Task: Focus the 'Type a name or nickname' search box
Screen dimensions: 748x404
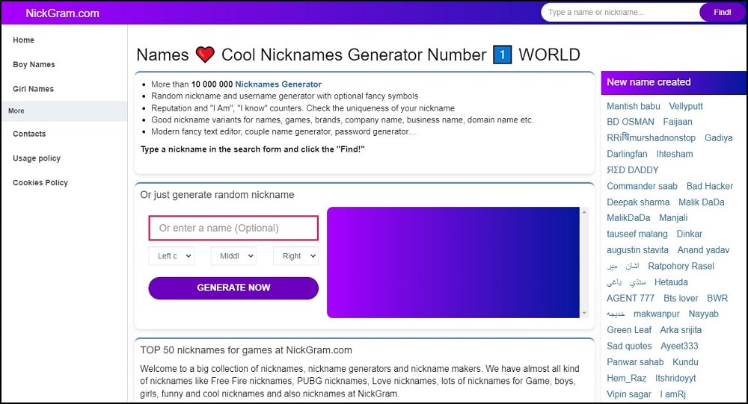Action: click(x=620, y=13)
